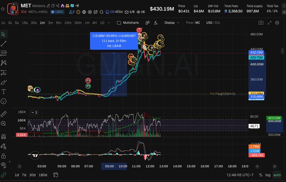Collapse the drawing toolbar arrow
The height and width of the screenshot is (182, 286).
coord(10,162)
